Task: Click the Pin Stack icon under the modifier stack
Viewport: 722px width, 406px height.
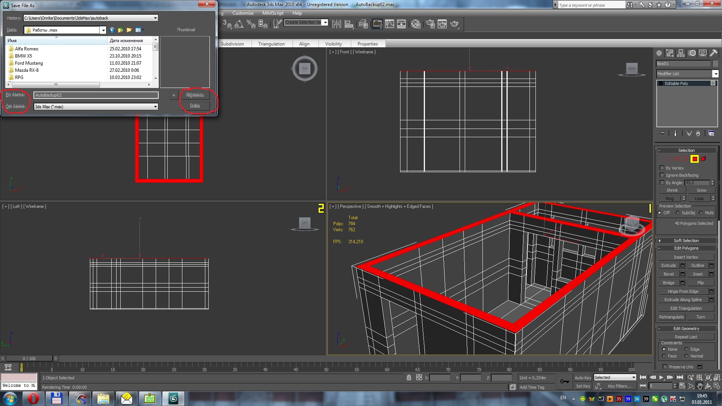Action: click(x=662, y=133)
